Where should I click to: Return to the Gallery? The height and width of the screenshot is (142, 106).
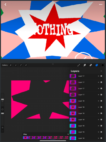5,65
